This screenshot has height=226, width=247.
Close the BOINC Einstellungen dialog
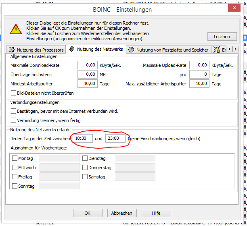tap(234, 8)
